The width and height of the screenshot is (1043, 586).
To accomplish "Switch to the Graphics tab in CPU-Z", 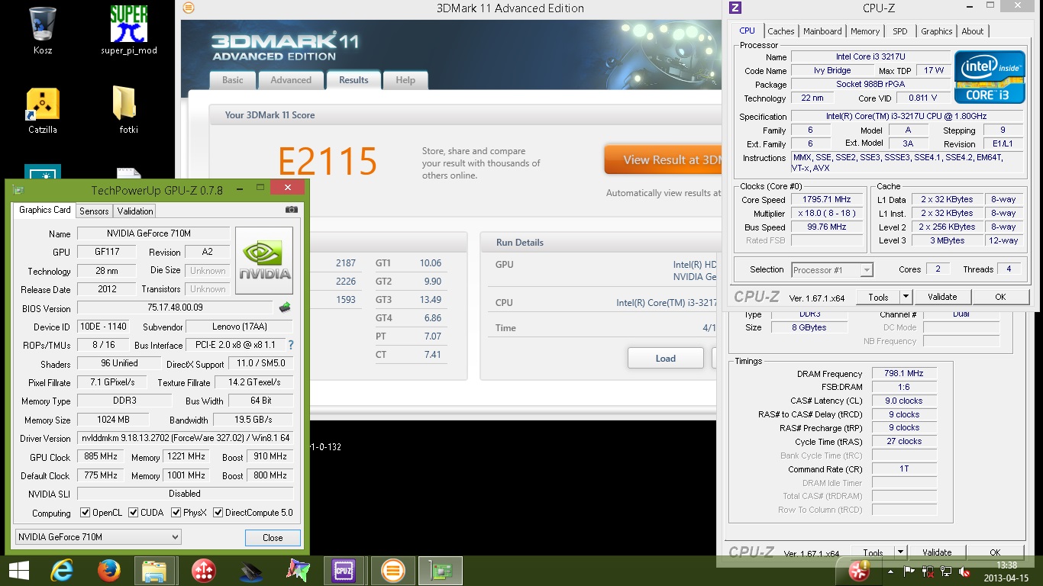I will (936, 31).
